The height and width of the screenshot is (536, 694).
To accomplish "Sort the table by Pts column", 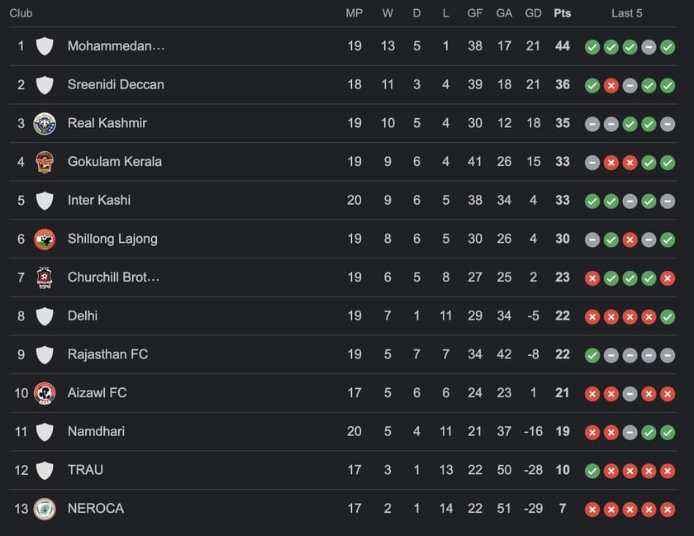I will pos(563,12).
